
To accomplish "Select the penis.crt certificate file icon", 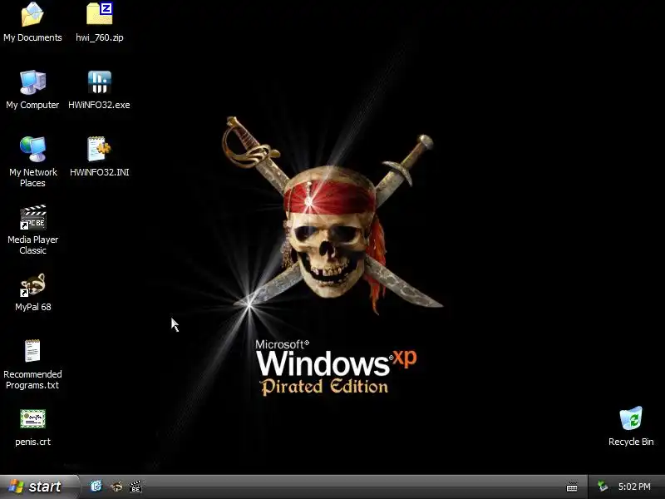I will click(x=32, y=419).
